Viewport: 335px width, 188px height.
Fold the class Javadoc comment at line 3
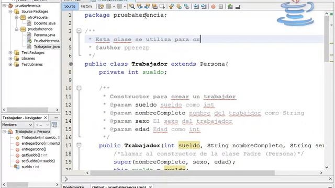click(x=79, y=31)
